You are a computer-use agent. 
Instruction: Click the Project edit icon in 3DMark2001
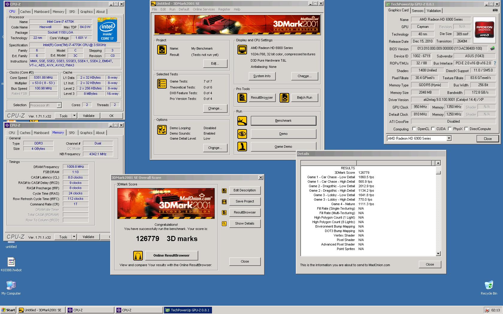click(x=162, y=50)
